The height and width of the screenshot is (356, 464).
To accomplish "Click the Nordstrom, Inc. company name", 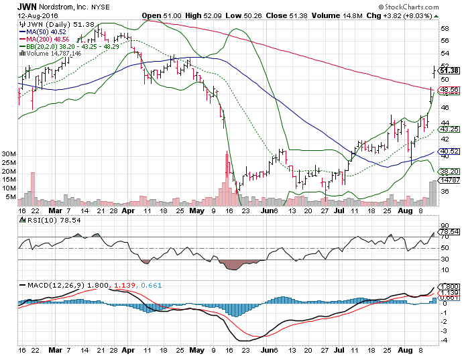I will pyautogui.click(x=64, y=7).
